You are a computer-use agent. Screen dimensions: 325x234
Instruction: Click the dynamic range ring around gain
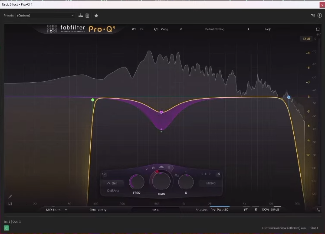(157, 172)
